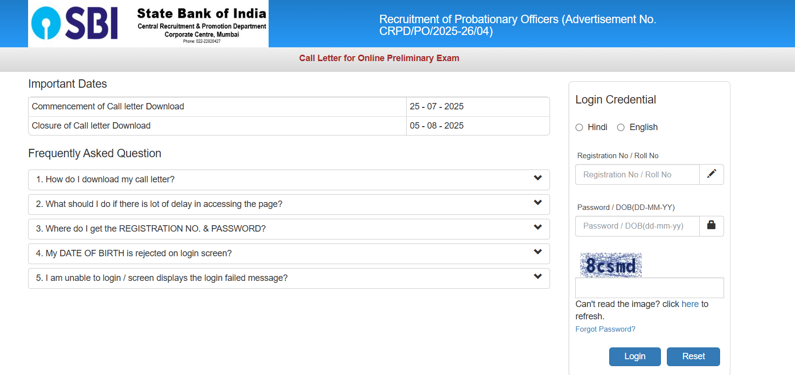Click the lock icon beside Password field
795x375 pixels.
[x=711, y=225]
